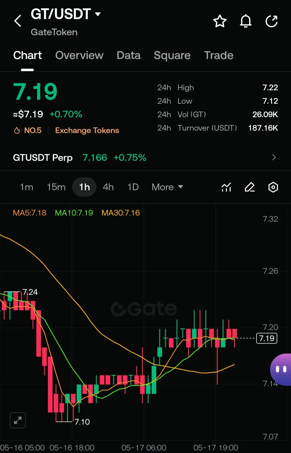291x453 pixels.
Task: Tap the MA5:7.18 indicator label
Action: (x=30, y=213)
